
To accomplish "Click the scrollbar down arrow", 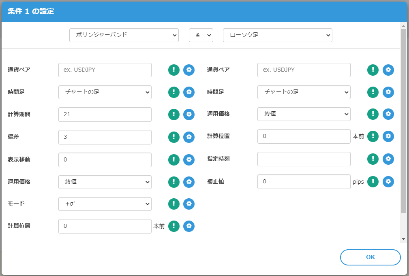I will pyautogui.click(x=403, y=239).
